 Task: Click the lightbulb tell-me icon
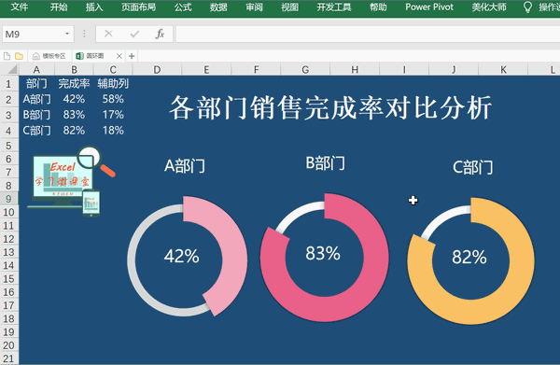tap(527, 7)
